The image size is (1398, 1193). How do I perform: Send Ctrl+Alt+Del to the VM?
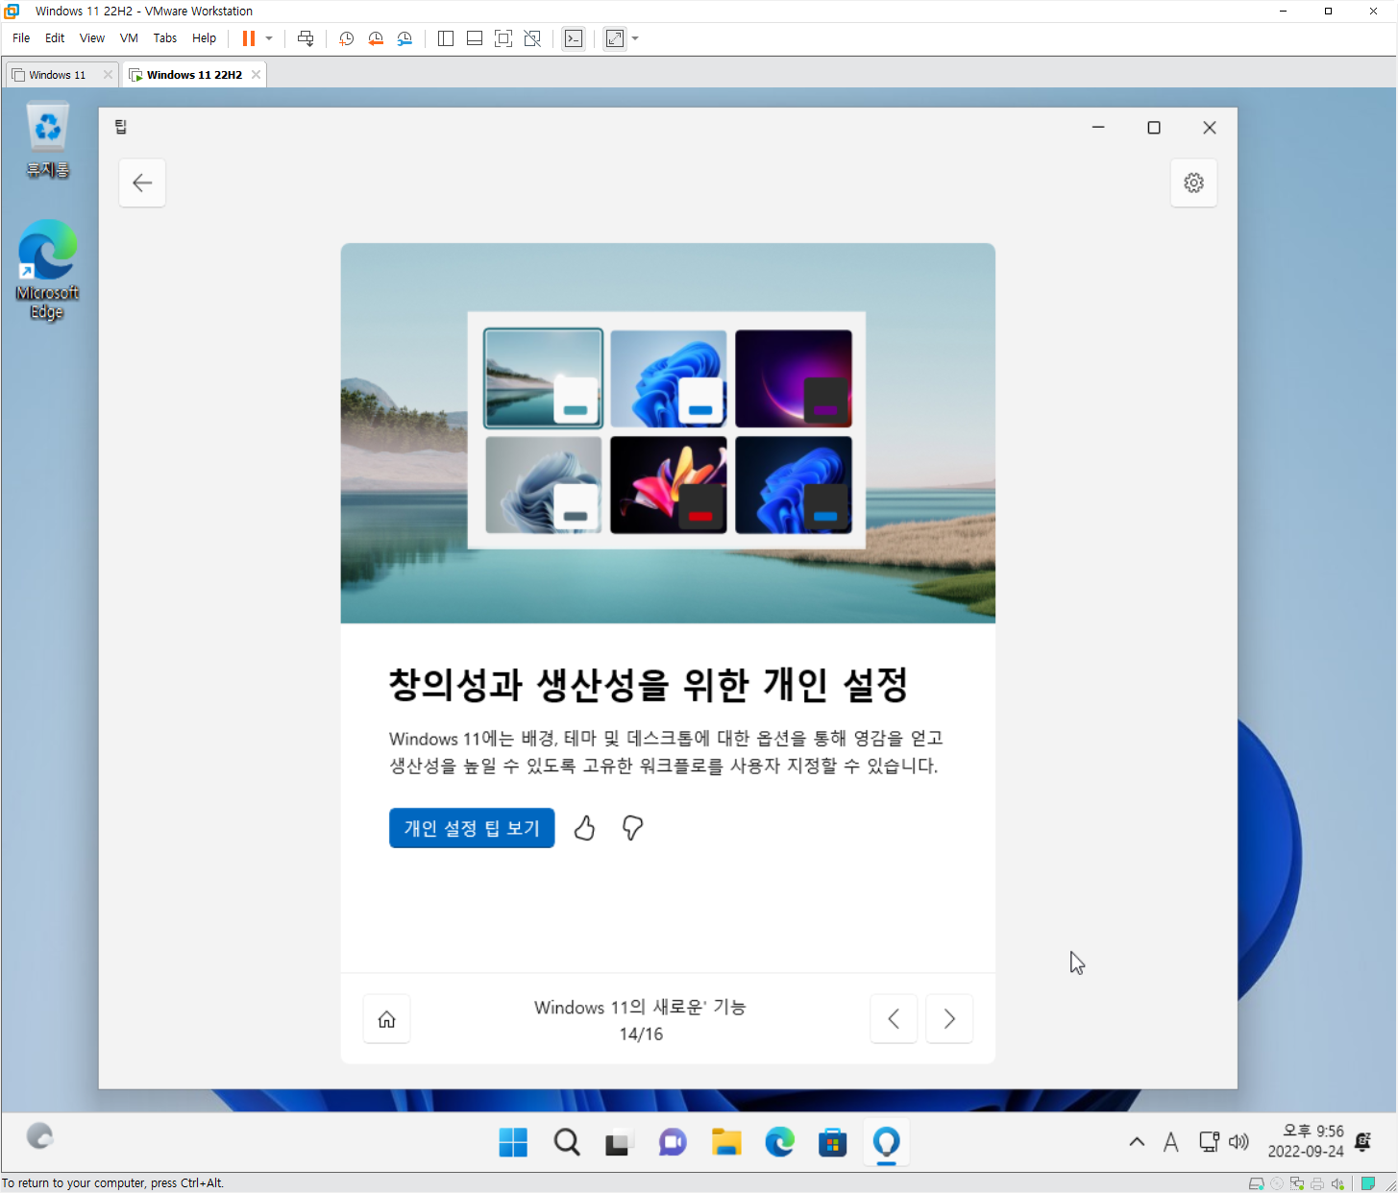306,38
